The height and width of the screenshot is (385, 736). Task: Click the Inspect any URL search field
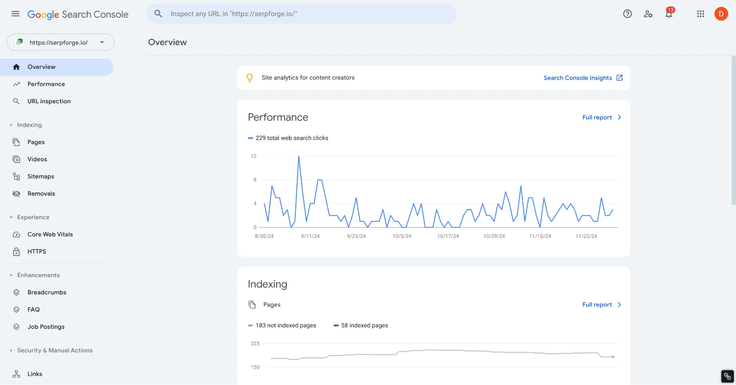pyautogui.click(x=301, y=14)
